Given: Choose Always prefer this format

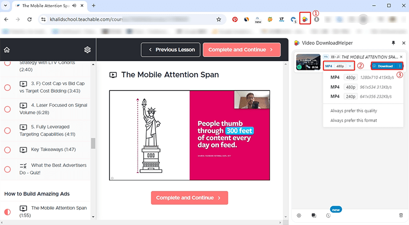Looking at the screenshot, I should (x=353, y=120).
